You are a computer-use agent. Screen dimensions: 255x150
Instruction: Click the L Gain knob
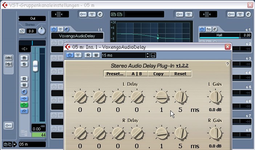tap(215, 97)
